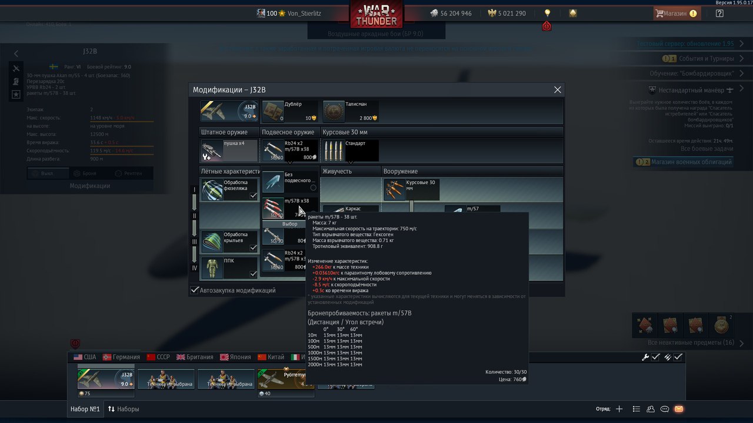Click tier IV marker in modifications

coord(194,268)
